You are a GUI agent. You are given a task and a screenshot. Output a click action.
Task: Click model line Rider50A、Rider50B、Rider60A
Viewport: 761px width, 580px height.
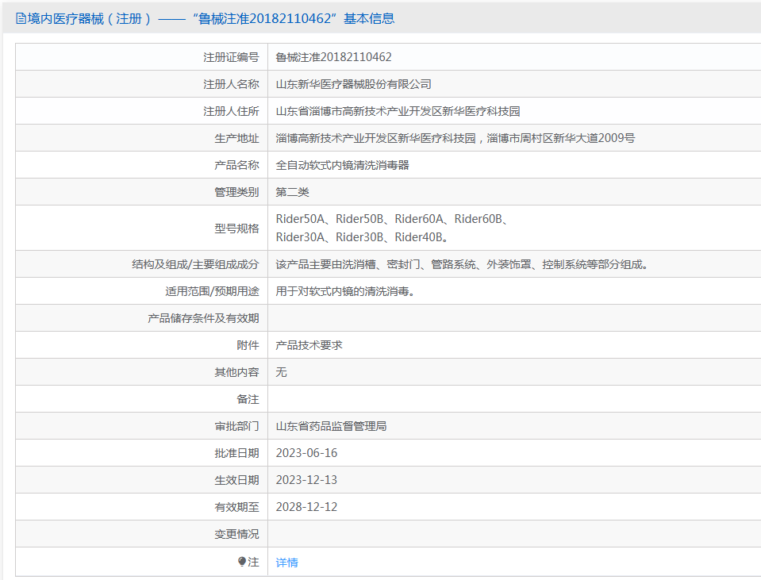[391, 219]
